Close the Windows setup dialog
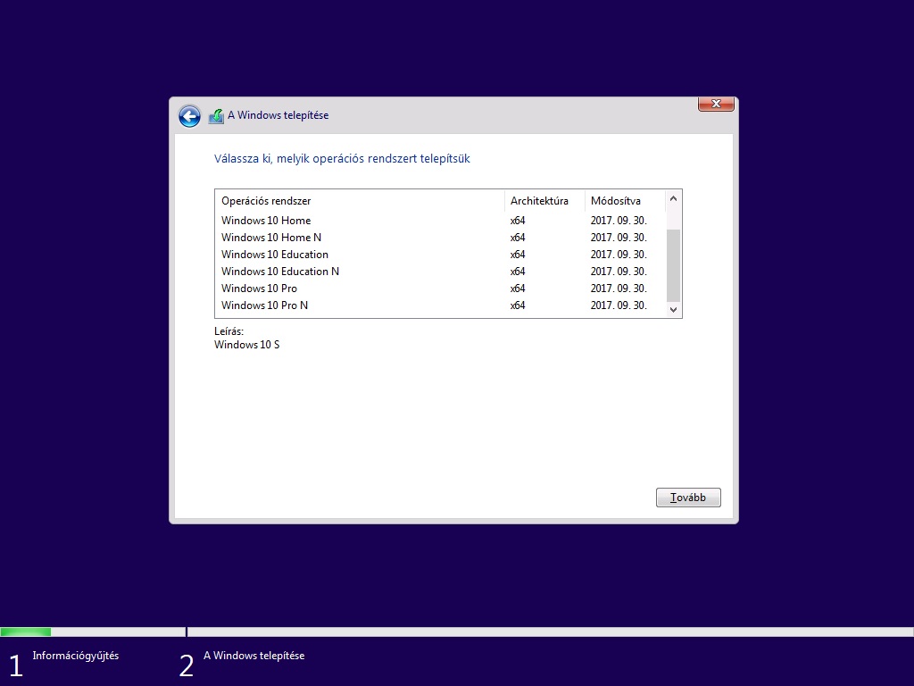This screenshot has height=686, width=914. click(x=716, y=104)
